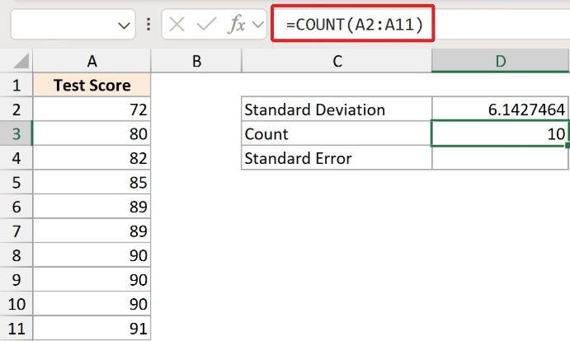570x341 pixels.
Task: Select the Count label cell
Action: 337,133
